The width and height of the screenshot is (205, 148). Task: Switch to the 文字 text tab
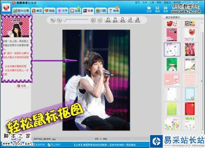[x=62, y=11]
